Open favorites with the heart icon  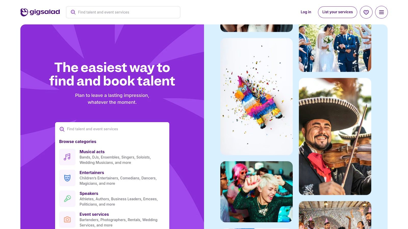tap(366, 12)
